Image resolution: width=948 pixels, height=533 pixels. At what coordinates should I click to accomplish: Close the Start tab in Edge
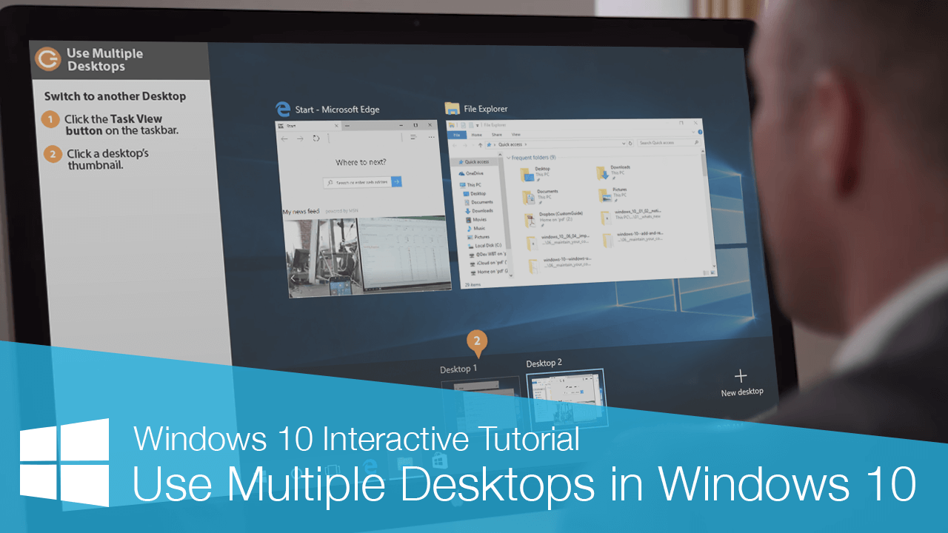[336, 126]
